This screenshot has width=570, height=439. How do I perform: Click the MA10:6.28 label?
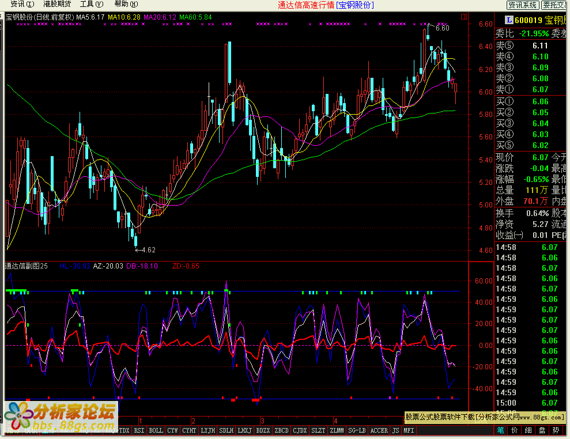click(x=124, y=17)
